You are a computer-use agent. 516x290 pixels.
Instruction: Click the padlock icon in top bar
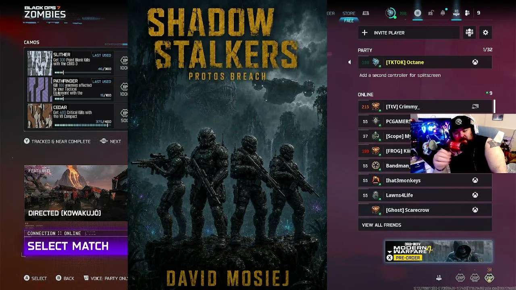point(431,13)
